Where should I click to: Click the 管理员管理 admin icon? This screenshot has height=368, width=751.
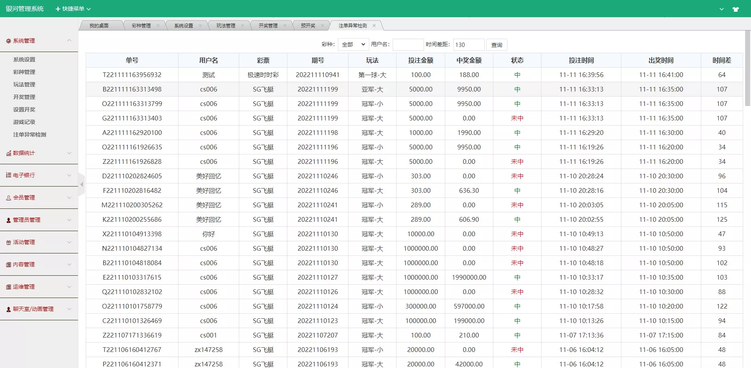click(8, 220)
